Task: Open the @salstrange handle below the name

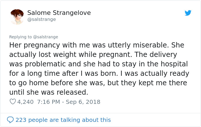Action: (42, 19)
